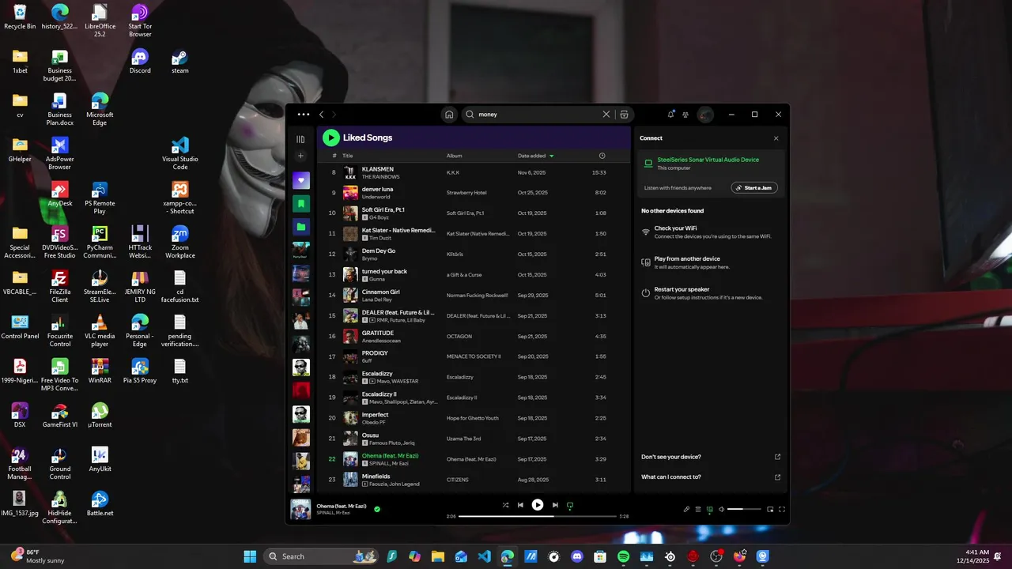Focus the search field containing 'money'
1012x569 pixels.
[538, 115]
